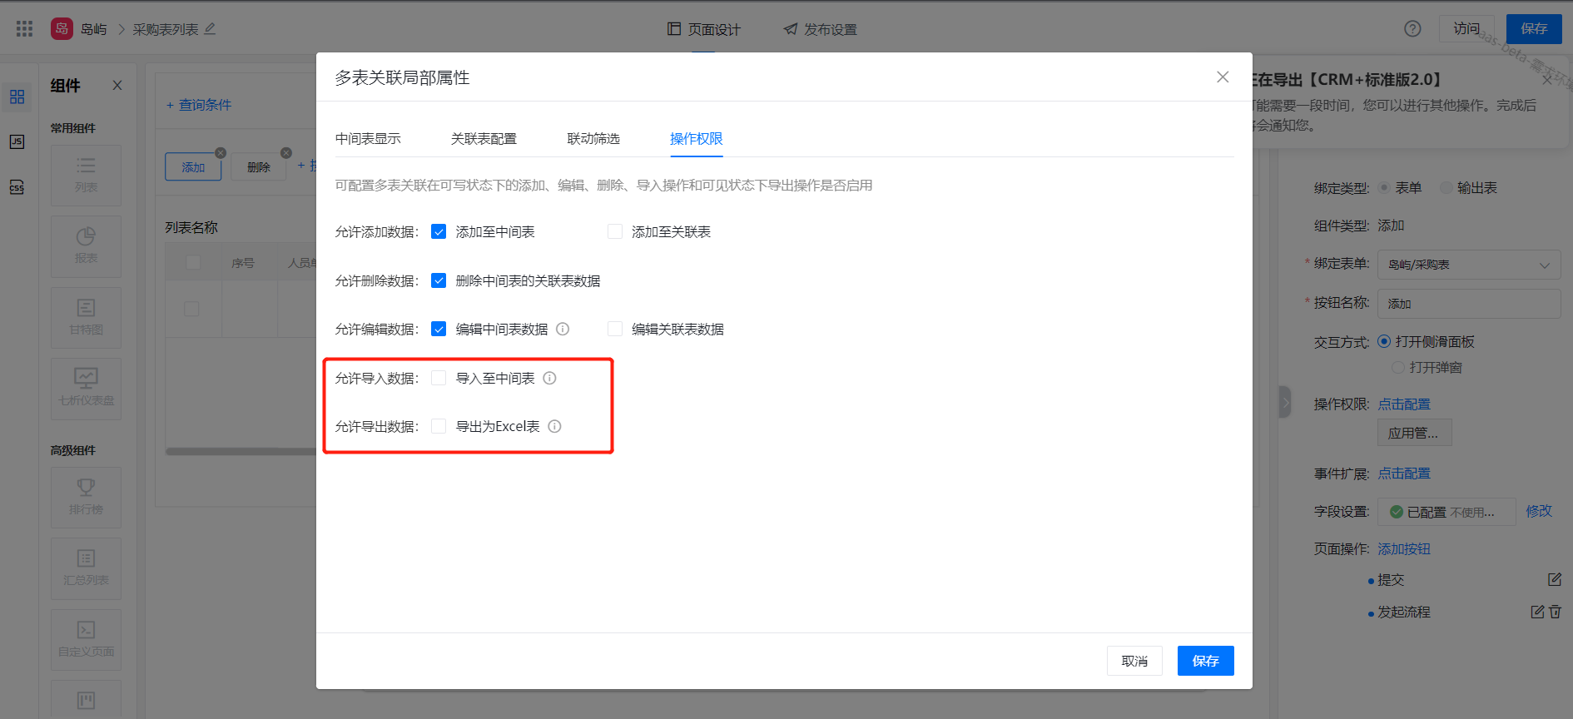Click the 取消 button in dialog
Screen dimensions: 1573x719
(x=1134, y=661)
